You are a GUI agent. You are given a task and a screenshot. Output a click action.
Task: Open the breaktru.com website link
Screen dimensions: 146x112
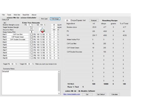(x=72, y=94)
